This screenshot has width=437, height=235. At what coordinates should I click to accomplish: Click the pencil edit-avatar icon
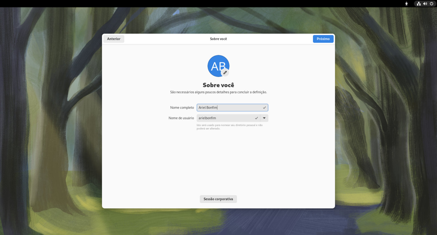tap(225, 73)
